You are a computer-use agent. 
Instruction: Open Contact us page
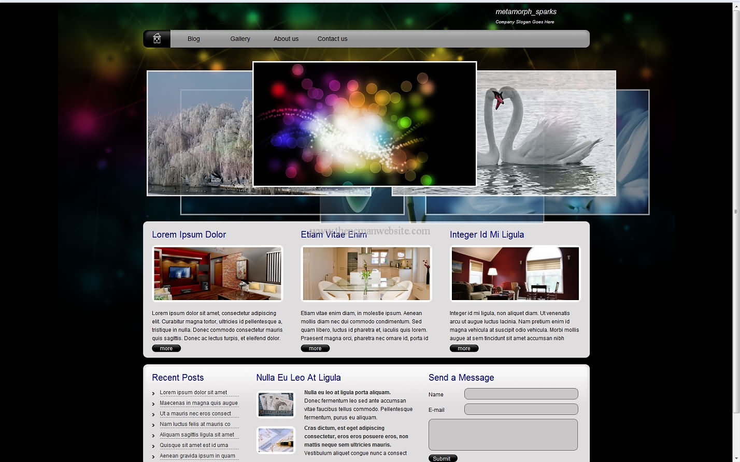(x=332, y=39)
